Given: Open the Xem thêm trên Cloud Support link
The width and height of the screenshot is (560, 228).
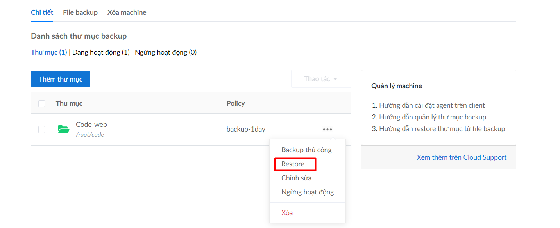Looking at the screenshot, I should 462,157.
